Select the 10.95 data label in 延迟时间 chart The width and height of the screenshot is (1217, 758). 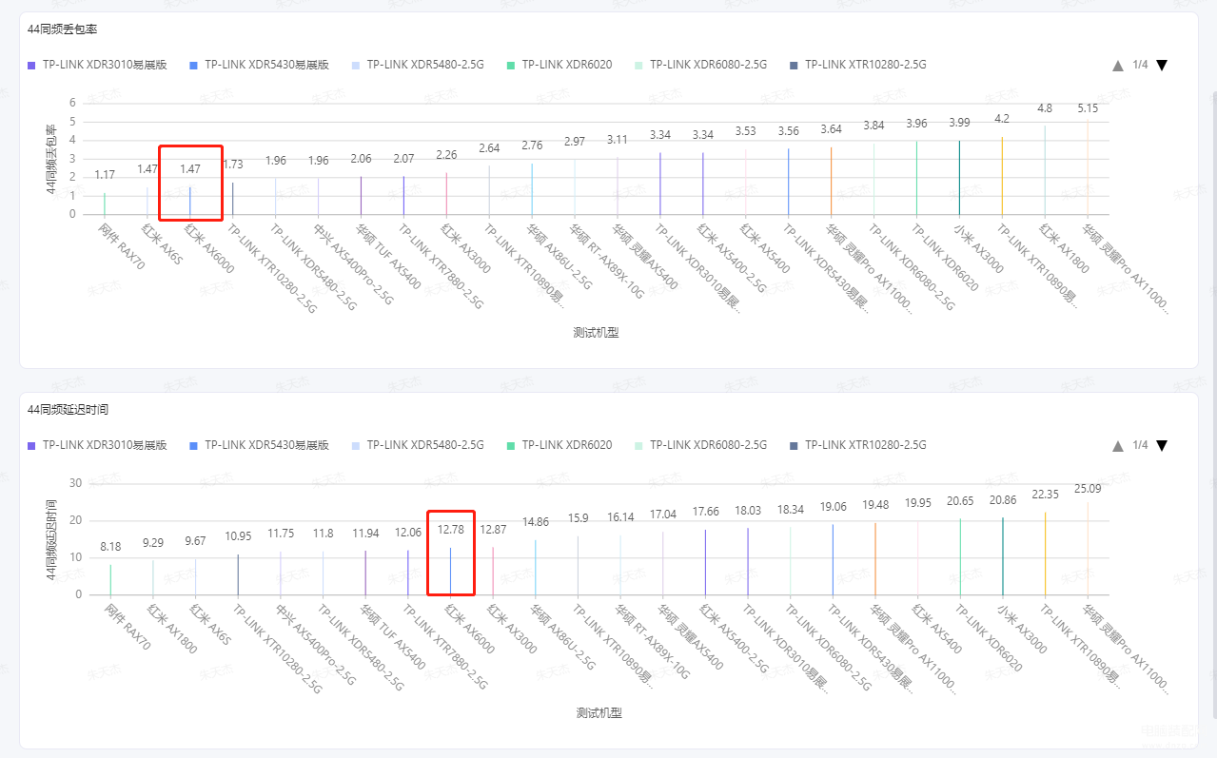click(x=238, y=536)
